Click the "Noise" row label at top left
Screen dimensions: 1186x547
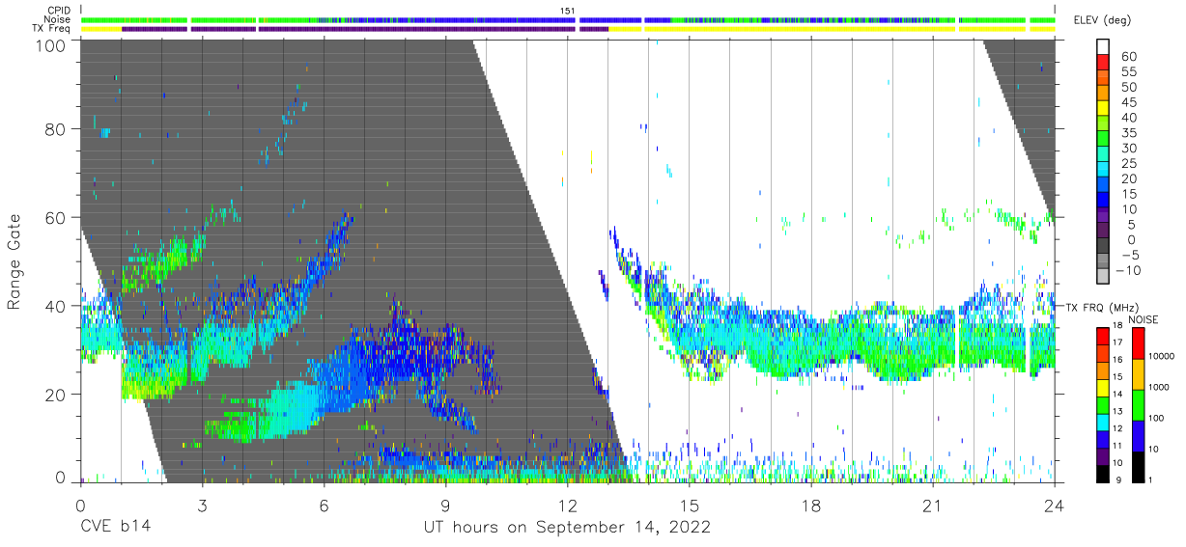[59, 19]
